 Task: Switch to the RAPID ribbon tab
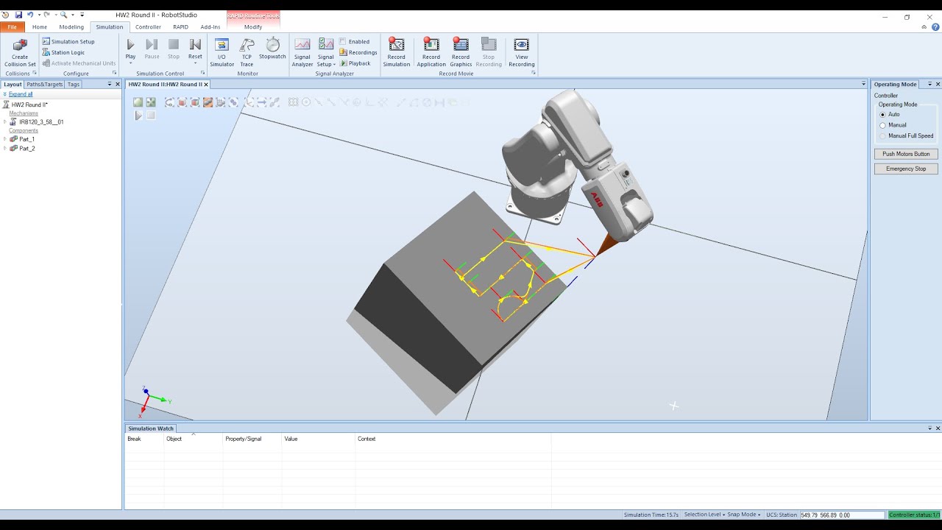coord(180,26)
